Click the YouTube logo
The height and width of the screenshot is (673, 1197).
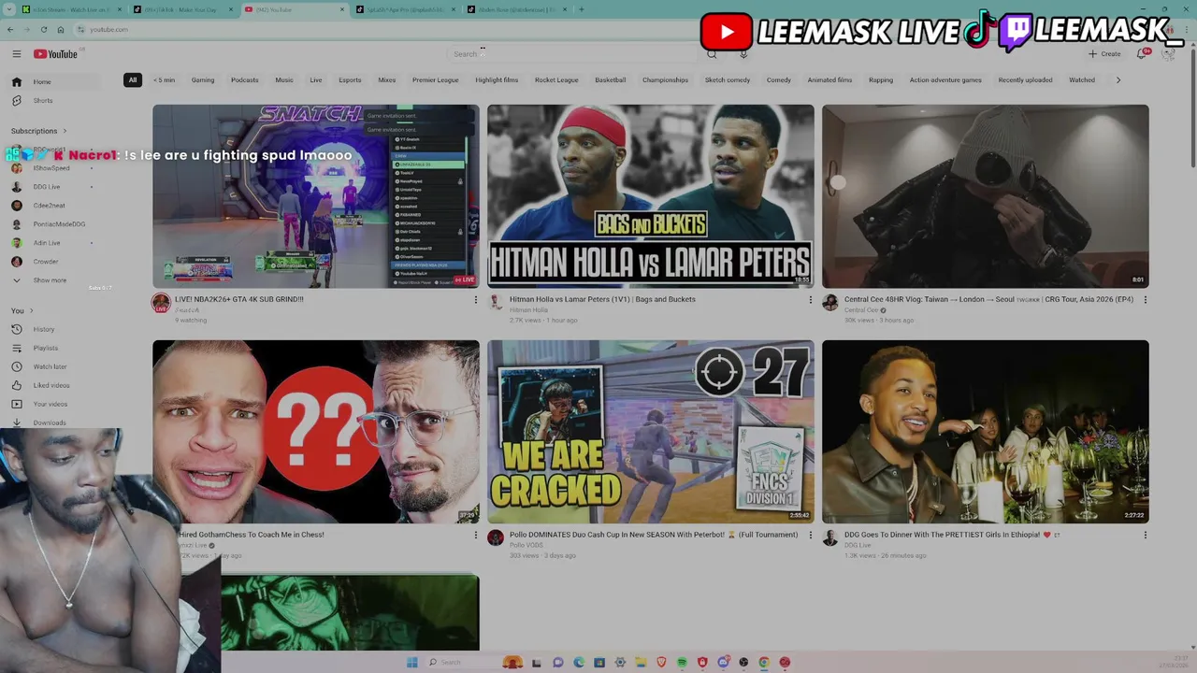pos(56,54)
